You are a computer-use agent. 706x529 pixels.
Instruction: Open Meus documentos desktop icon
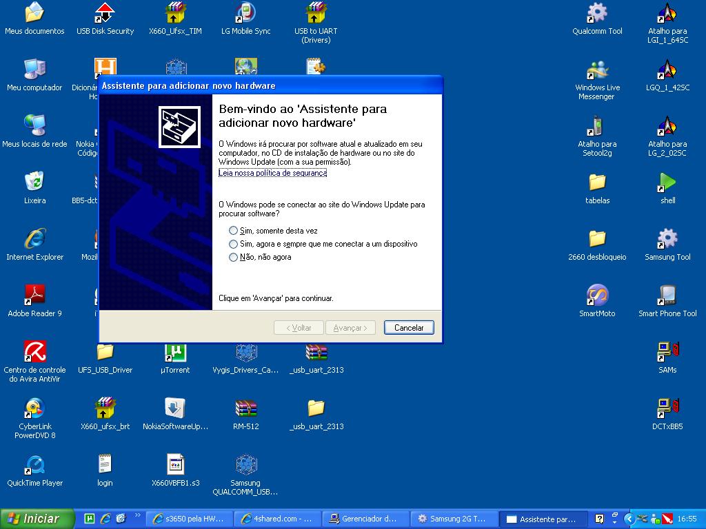click(34, 19)
